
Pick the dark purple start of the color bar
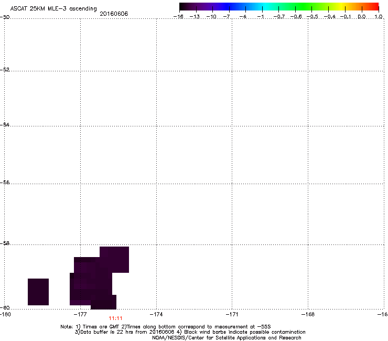(186, 6)
